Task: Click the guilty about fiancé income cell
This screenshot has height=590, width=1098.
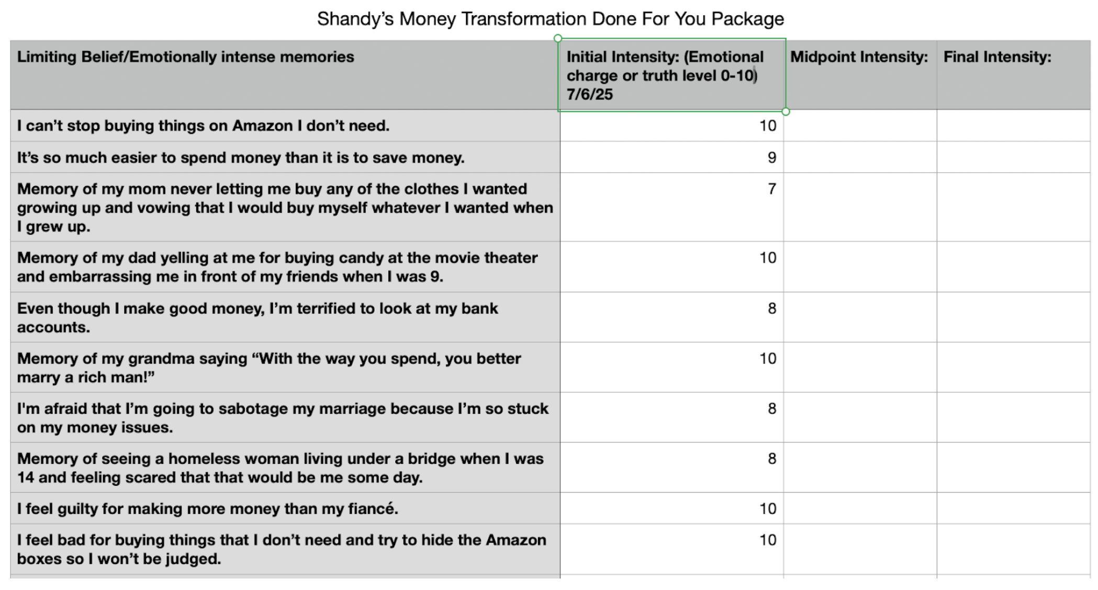Action: pos(285,508)
